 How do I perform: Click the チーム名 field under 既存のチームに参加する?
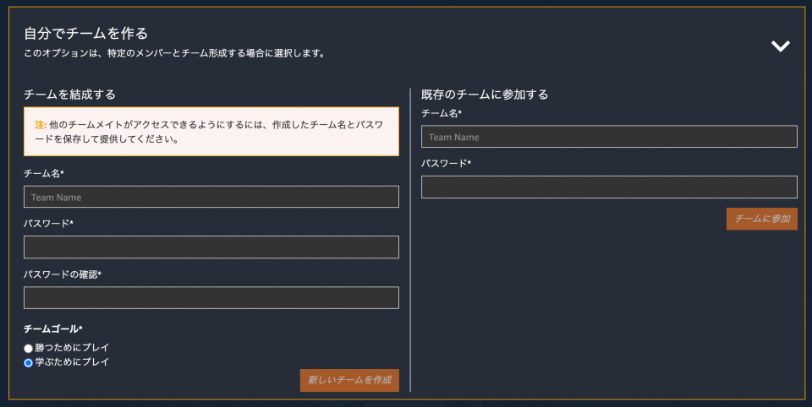click(609, 137)
